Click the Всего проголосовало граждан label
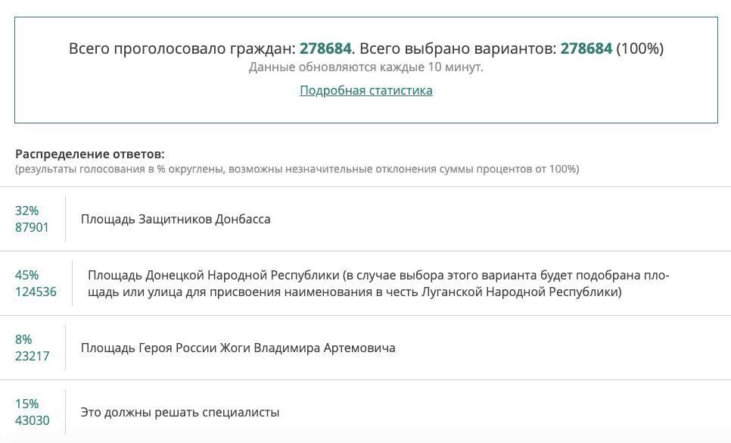 point(182,48)
